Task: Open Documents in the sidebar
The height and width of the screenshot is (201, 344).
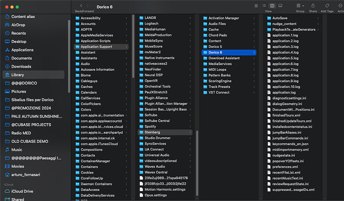Action: click(21, 58)
